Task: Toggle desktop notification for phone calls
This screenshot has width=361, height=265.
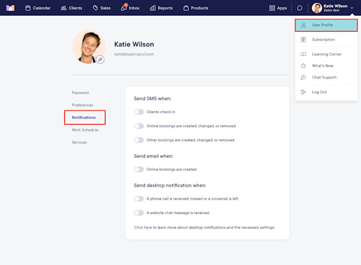Action: [139, 198]
